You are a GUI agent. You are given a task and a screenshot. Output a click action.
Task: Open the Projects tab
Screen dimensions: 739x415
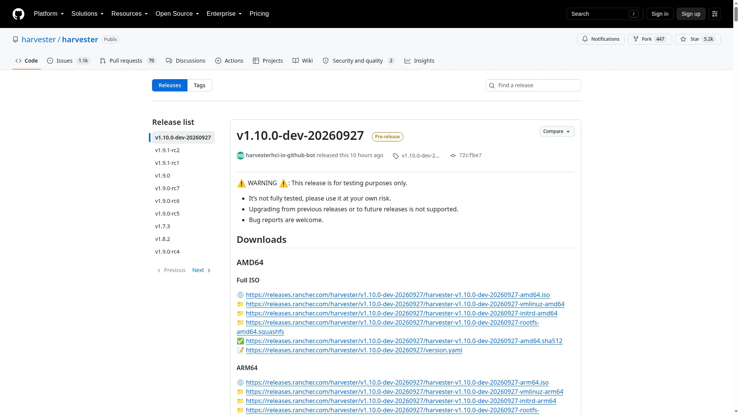268,61
